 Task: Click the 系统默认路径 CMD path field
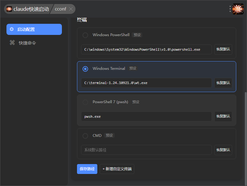[x=146, y=150]
